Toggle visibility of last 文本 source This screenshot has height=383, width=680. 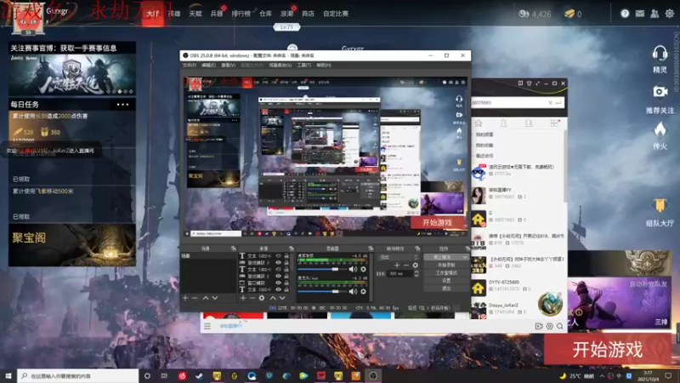point(279,289)
